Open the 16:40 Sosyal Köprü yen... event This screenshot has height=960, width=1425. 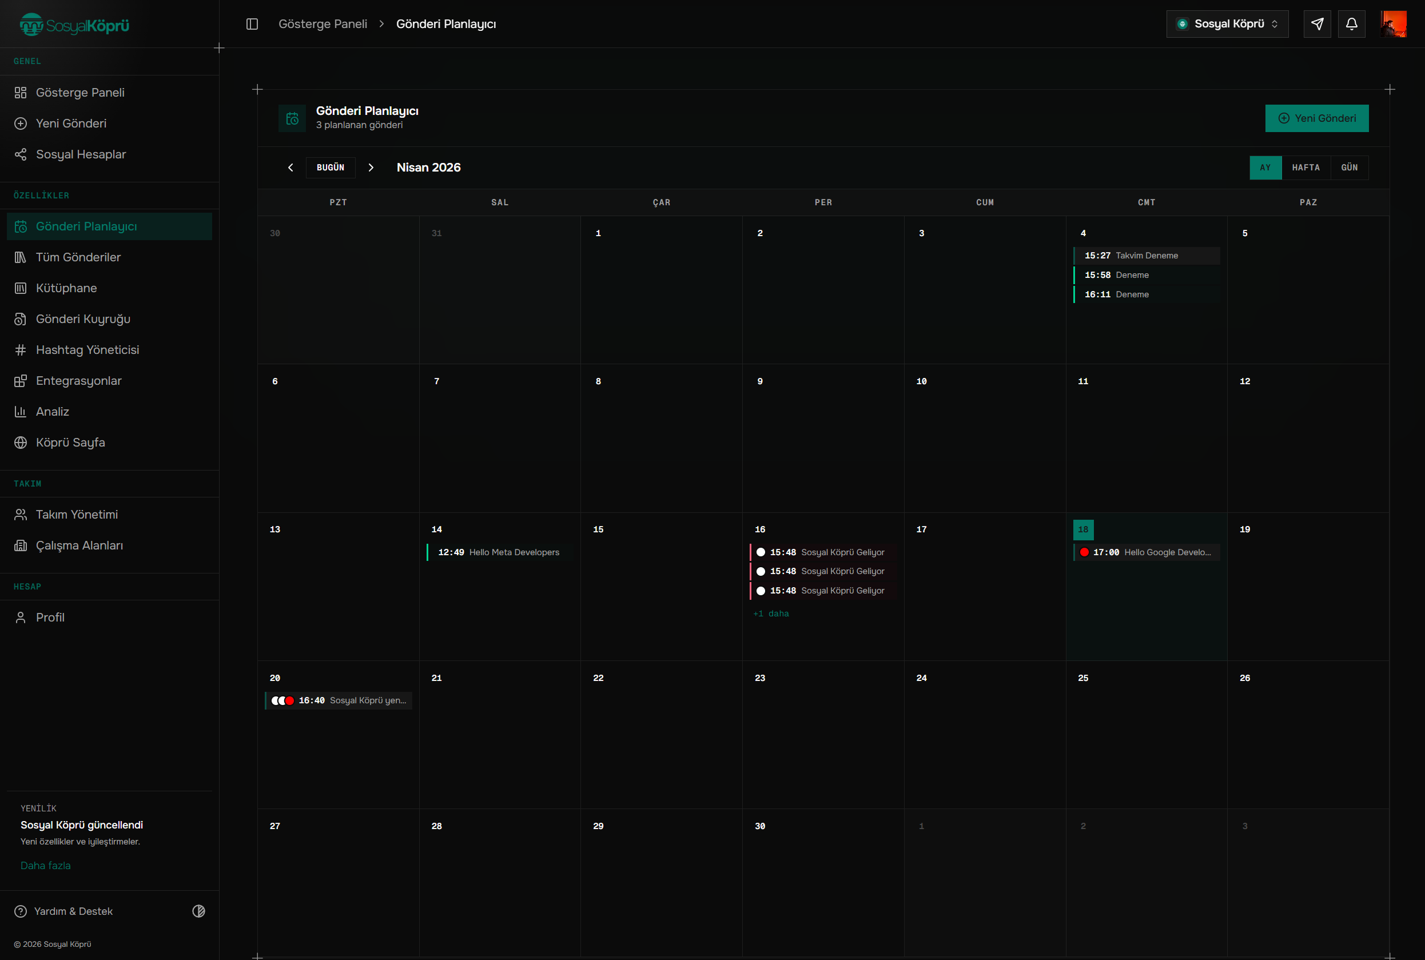(339, 700)
